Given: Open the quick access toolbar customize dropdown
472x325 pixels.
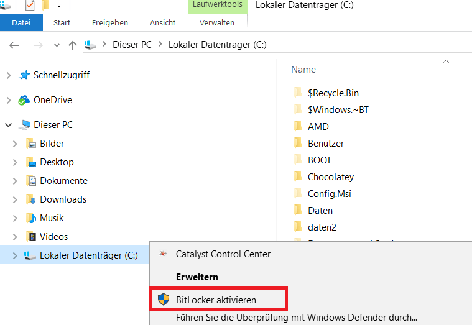Looking at the screenshot, I should point(60,6).
